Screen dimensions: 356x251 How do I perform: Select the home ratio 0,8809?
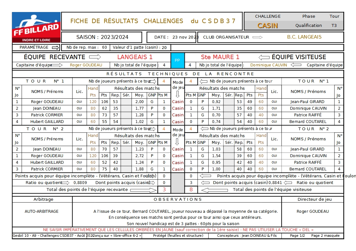(x=80, y=183)
